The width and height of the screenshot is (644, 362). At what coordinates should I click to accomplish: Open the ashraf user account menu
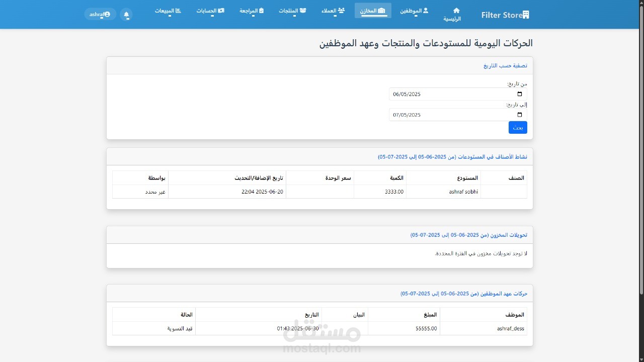pos(100,15)
